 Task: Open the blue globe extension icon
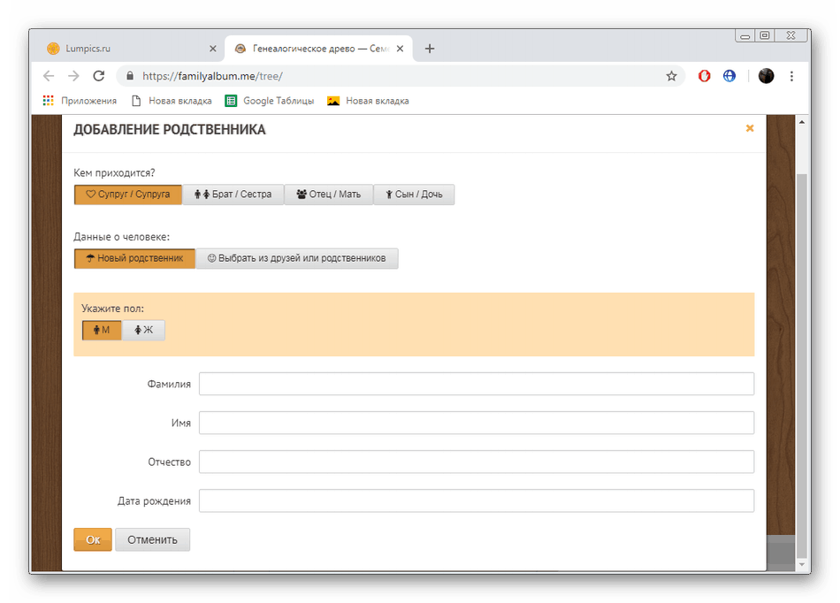click(729, 76)
